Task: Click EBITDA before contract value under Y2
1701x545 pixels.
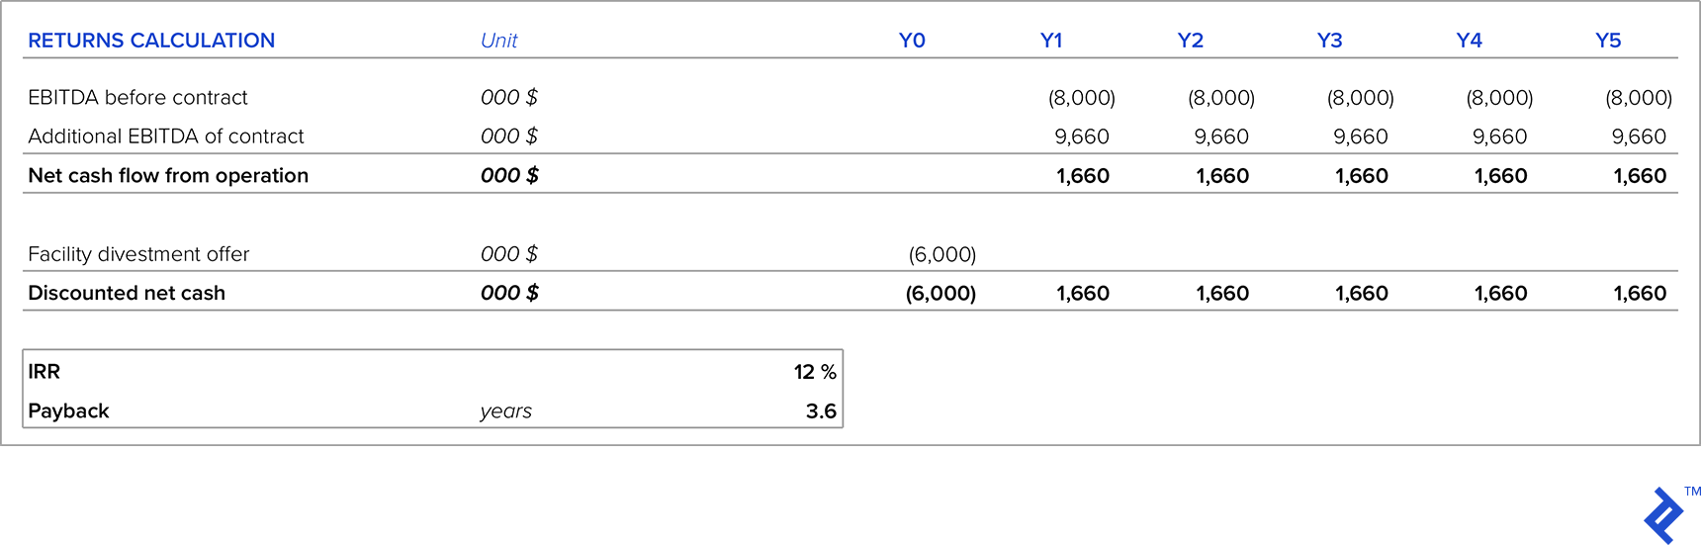Action: coord(1221,97)
